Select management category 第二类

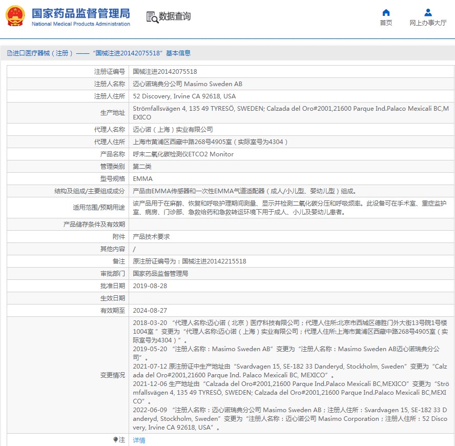click(142, 167)
